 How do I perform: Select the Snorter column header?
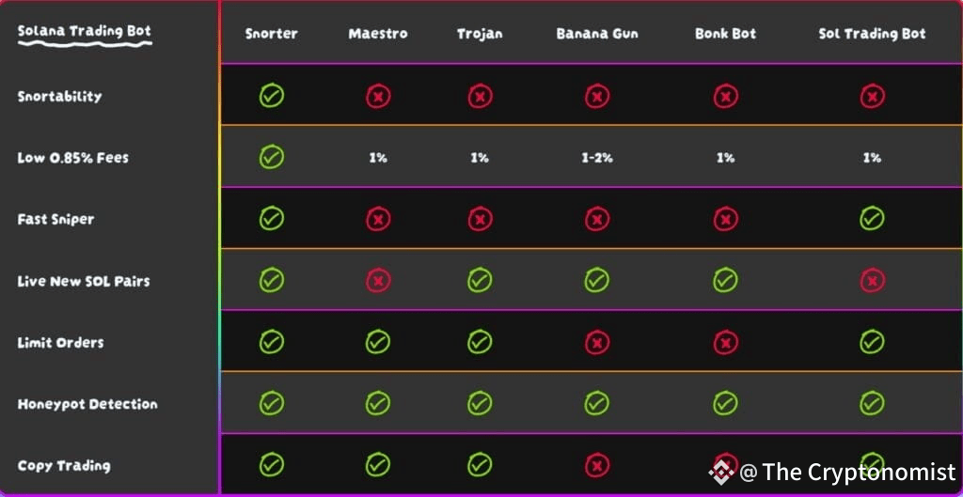point(272,33)
